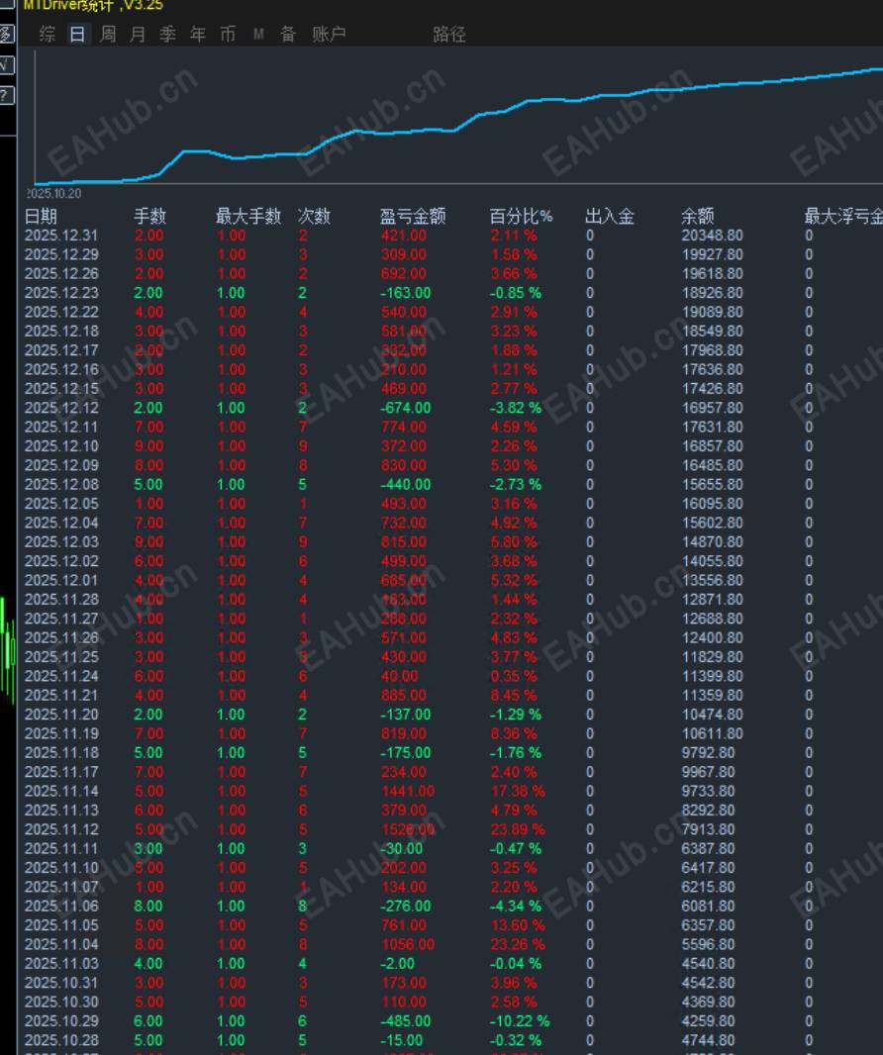Click loss -137.00 on 2025.11.20
Viewport: 883px width, 1055px height.
[405, 715]
